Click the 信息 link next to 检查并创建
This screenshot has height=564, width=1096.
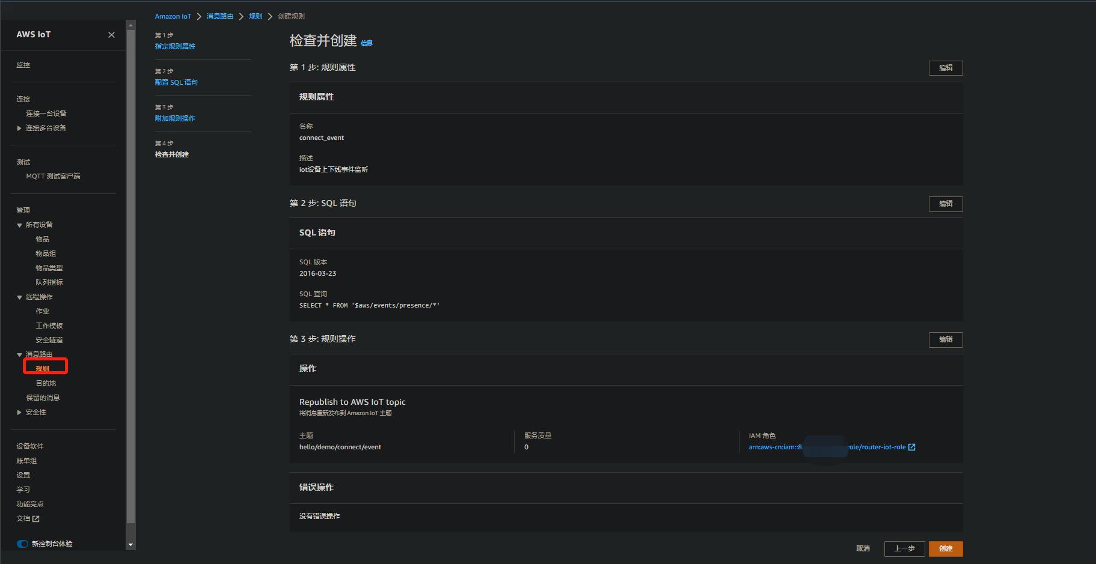(367, 43)
